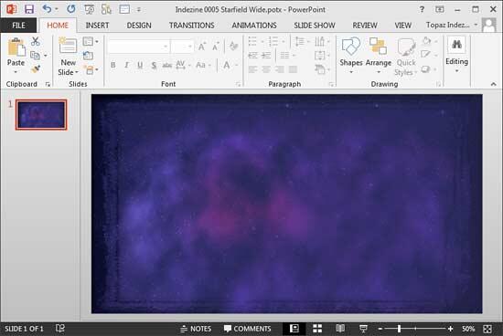Screen dimensions: 503x336
Task: Toggle text Shadow
Action: [x=154, y=66]
